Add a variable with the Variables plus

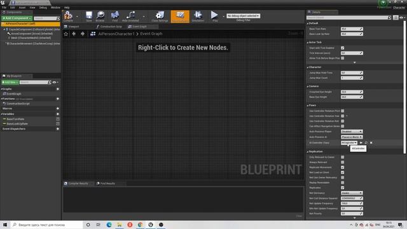click(58, 114)
